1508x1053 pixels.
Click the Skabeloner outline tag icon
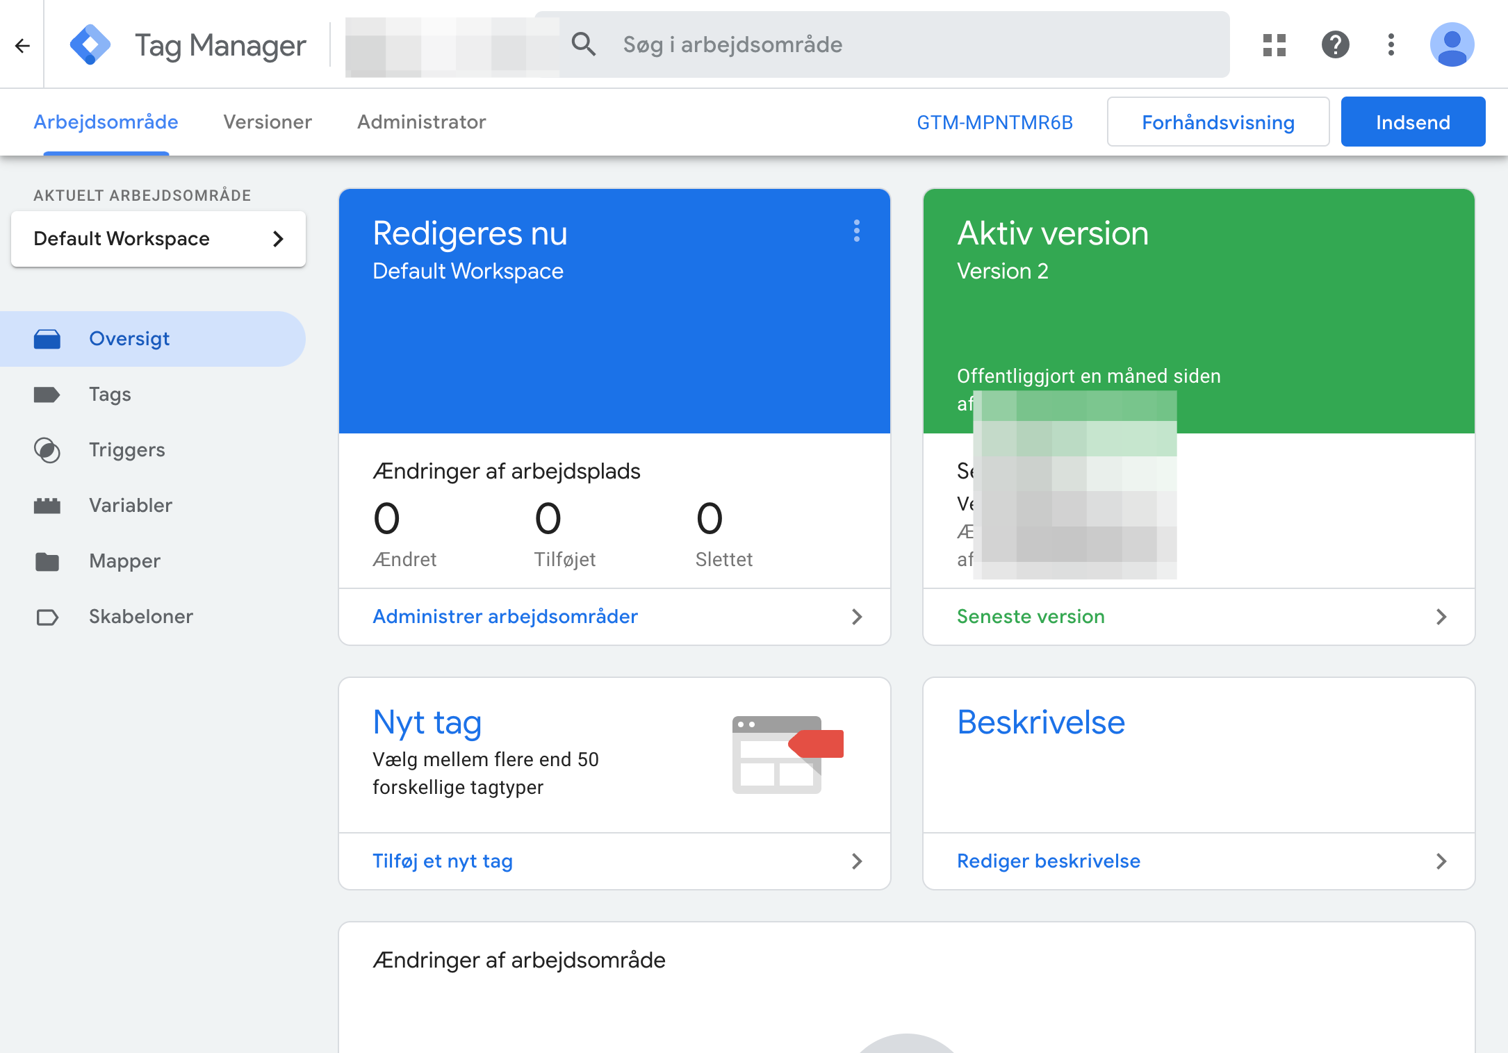[x=47, y=617]
